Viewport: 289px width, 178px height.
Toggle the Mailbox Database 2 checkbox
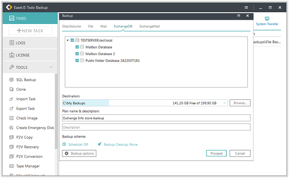(77, 54)
